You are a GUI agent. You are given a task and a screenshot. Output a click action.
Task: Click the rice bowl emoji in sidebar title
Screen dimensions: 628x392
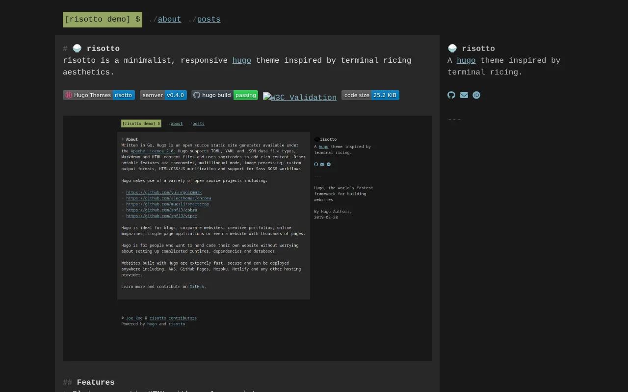452,49
